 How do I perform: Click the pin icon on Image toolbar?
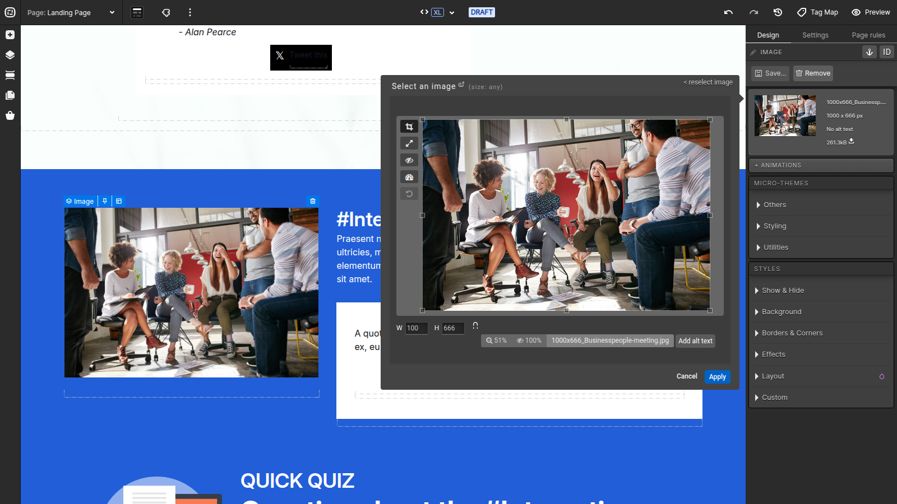pos(105,201)
